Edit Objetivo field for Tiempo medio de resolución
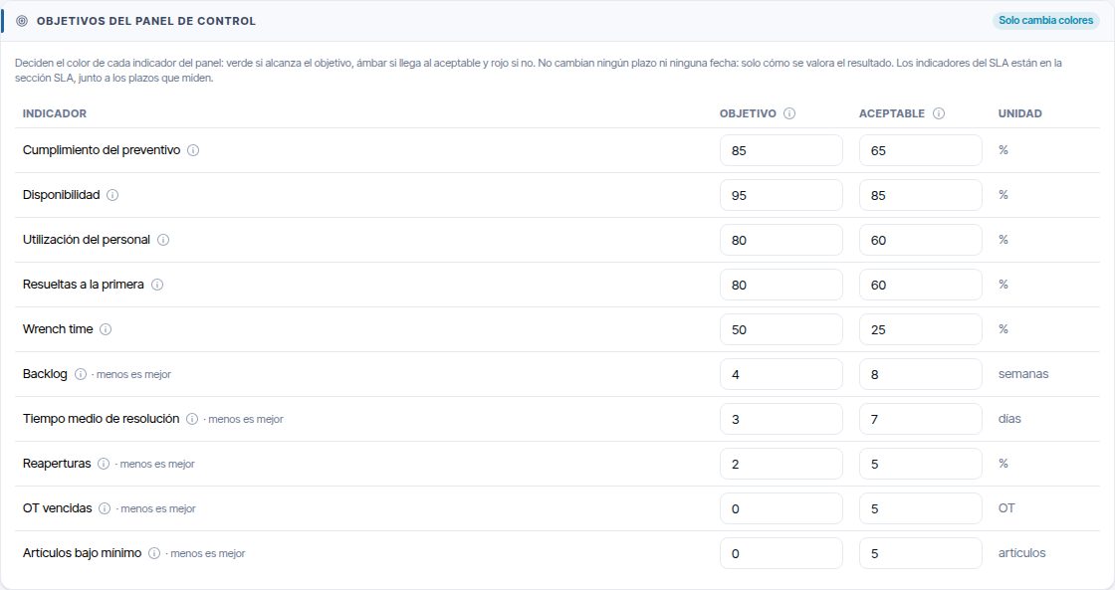 click(x=781, y=420)
